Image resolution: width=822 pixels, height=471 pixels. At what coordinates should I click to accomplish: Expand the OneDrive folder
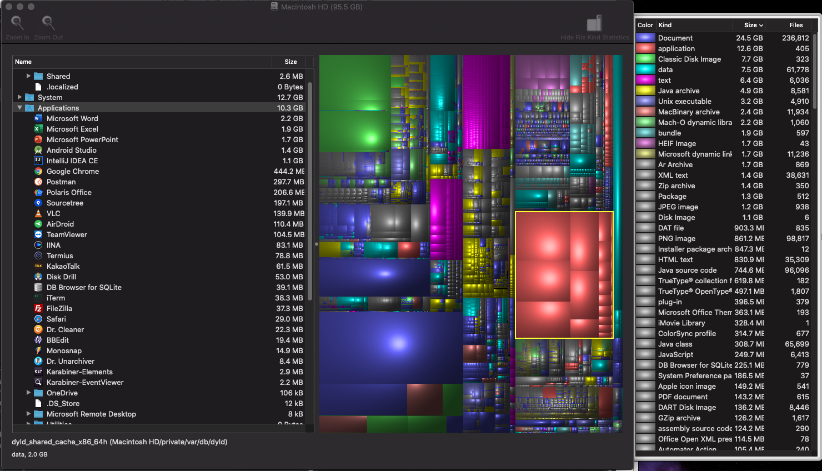coord(28,393)
